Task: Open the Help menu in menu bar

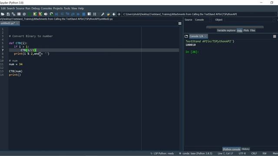Action: (81, 8)
